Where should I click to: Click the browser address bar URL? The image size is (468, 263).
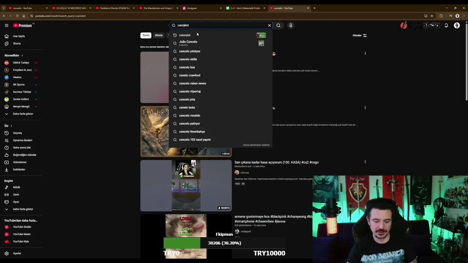pos(60,16)
